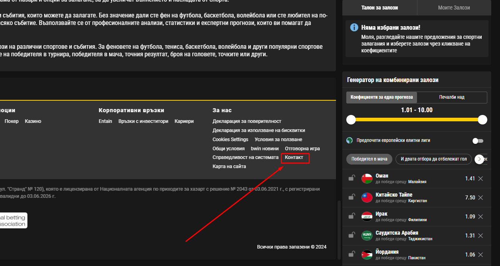
Task: Select И двата отбора да отбележат гол chip
Action: [434, 159]
